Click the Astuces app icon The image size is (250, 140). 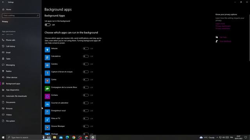(47, 50)
